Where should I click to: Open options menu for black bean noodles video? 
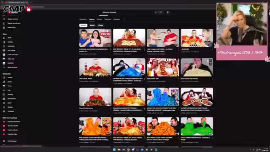144,49
